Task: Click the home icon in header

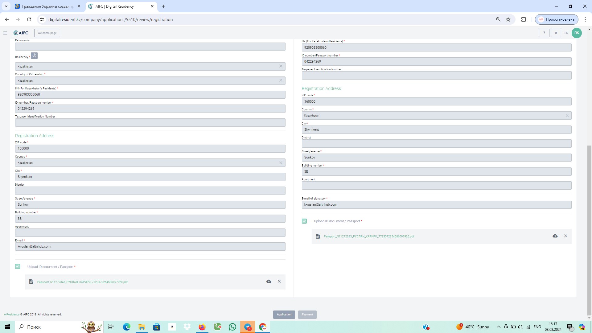Action: coord(556,33)
